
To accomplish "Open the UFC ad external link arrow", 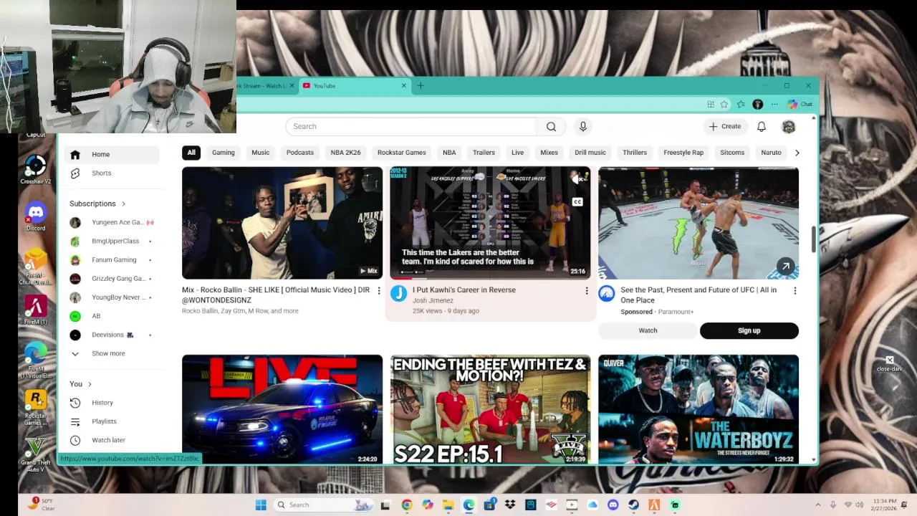I will coord(786,267).
